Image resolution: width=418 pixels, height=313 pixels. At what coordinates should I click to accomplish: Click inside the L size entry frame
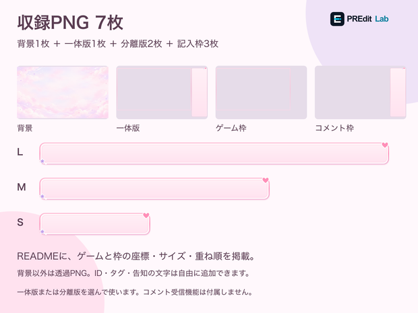(x=214, y=153)
